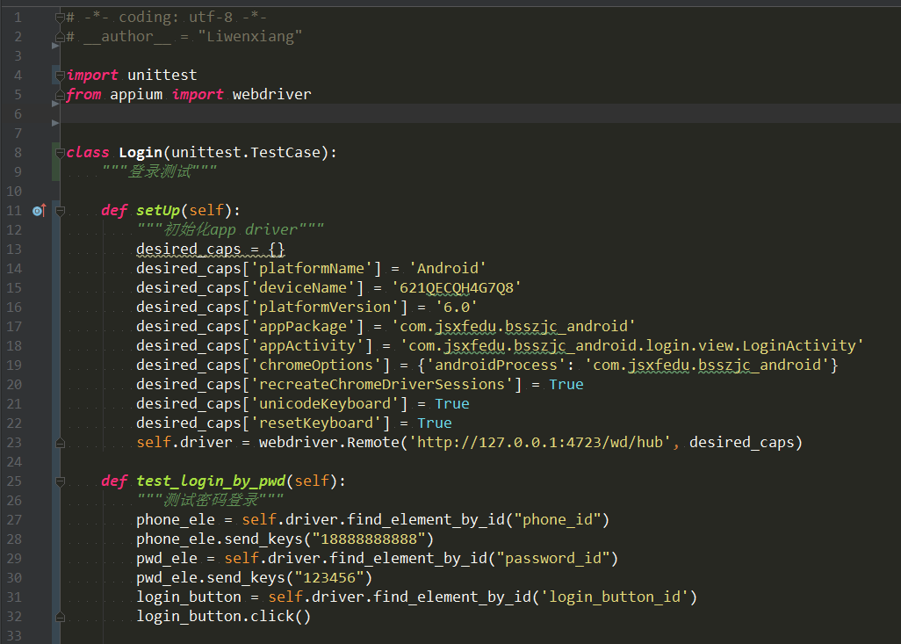Viewport: 901px width, 644px height.
Task: Click the '6.0' version string
Action: (x=457, y=307)
